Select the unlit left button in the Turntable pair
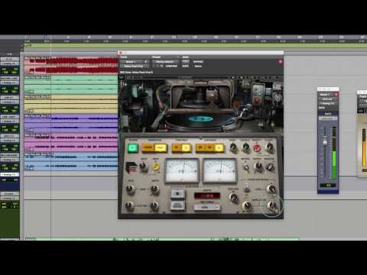 click(x=177, y=147)
